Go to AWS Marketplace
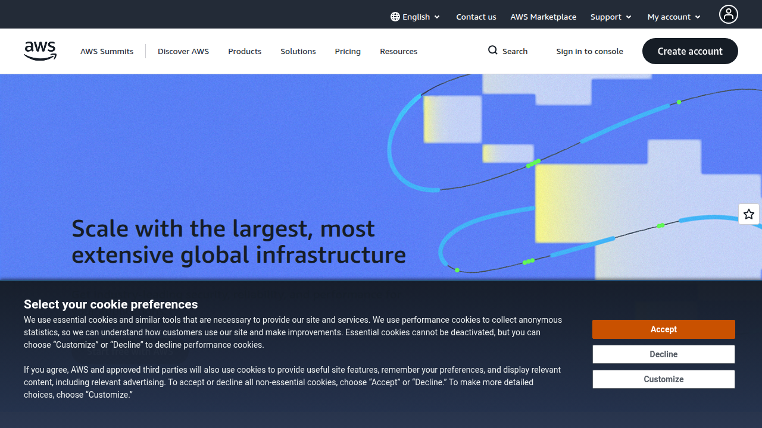 (x=544, y=17)
